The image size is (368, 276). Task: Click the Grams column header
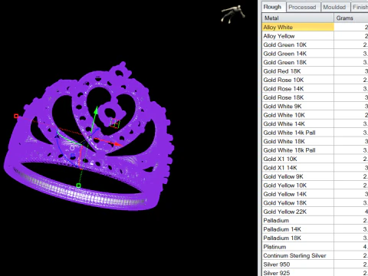pyautogui.click(x=351, y=18)
